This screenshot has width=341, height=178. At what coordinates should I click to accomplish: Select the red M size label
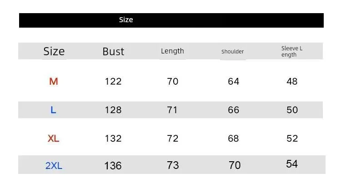click(54, 82)
